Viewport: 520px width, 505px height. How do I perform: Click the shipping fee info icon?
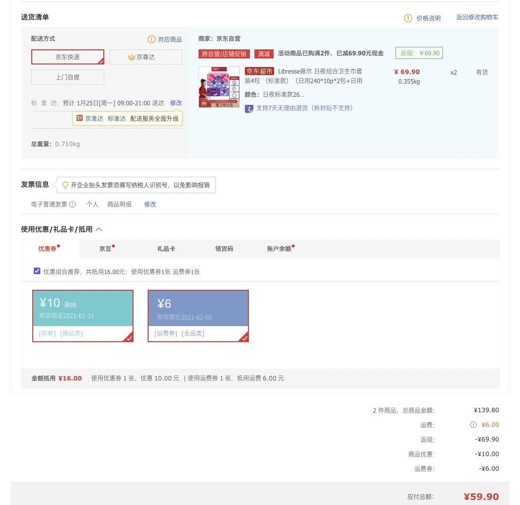tap(473, 425)
